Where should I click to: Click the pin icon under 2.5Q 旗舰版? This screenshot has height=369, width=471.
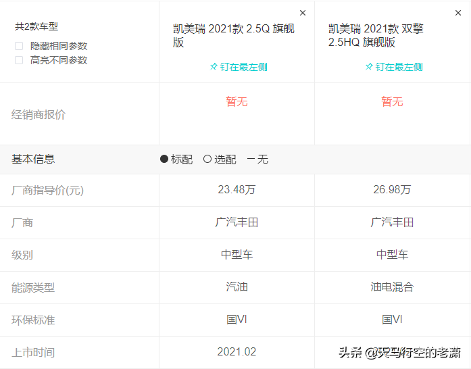[x=214, y=67]
